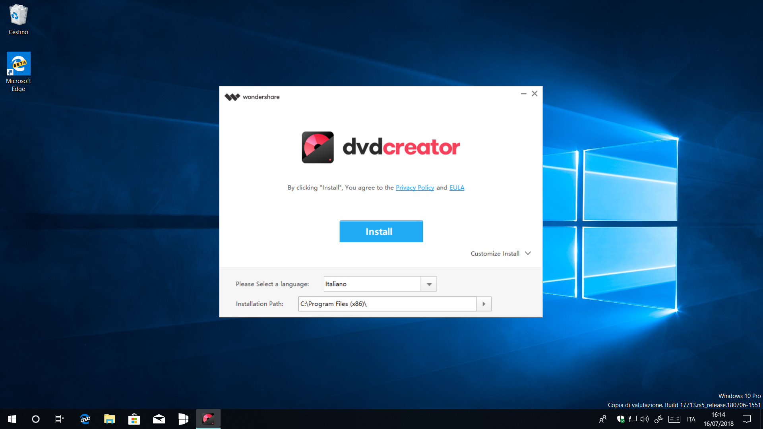Viewport: 763px width, 429px height.
Task: Browse for installation path using arrow button
Action: pos(484,304)
